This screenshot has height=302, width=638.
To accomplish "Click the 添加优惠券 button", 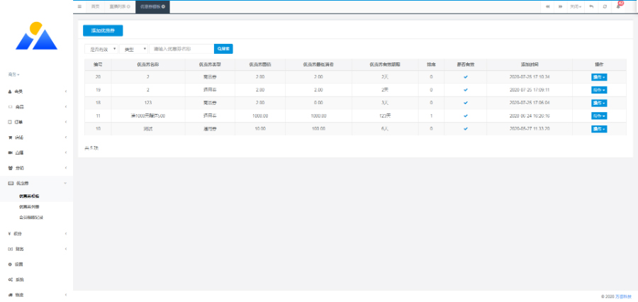I will [103, 30].
